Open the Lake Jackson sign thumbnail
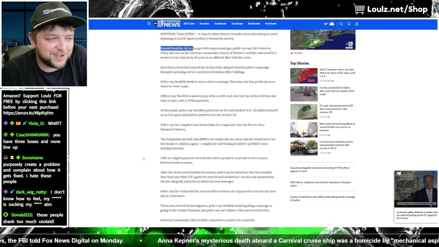The height and width of the screenshot is (247, 439). click(x=304, y=112)
